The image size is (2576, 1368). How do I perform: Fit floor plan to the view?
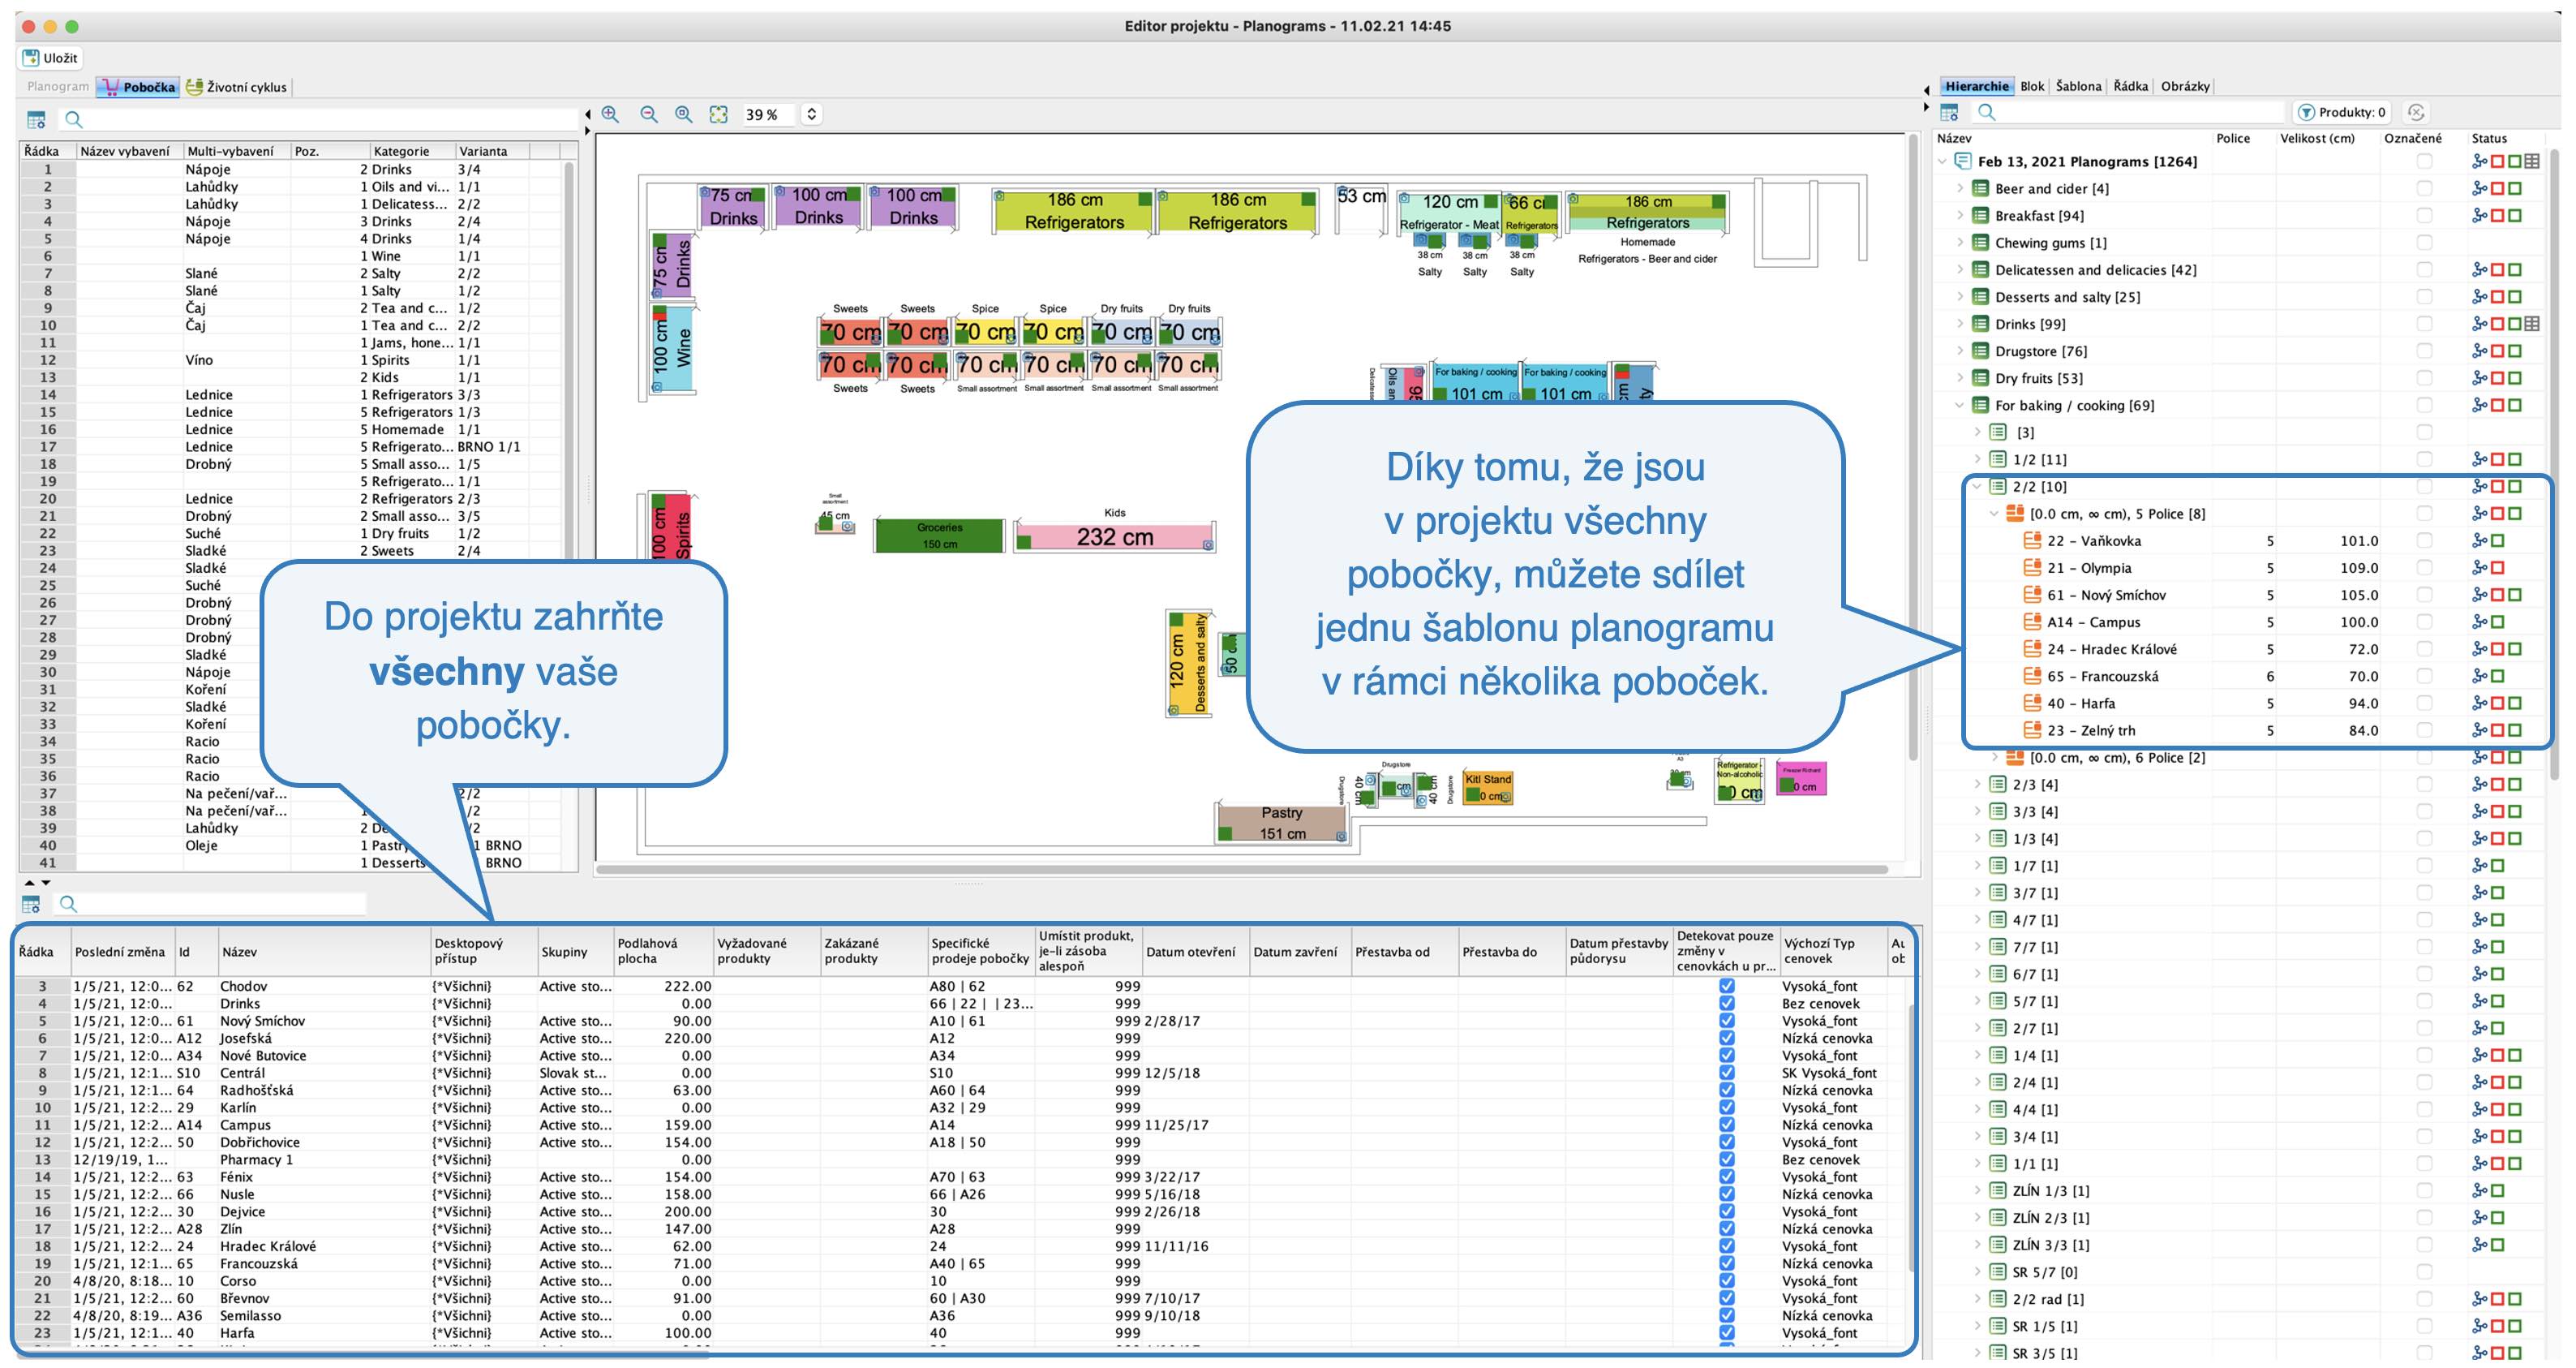[718, 114]
